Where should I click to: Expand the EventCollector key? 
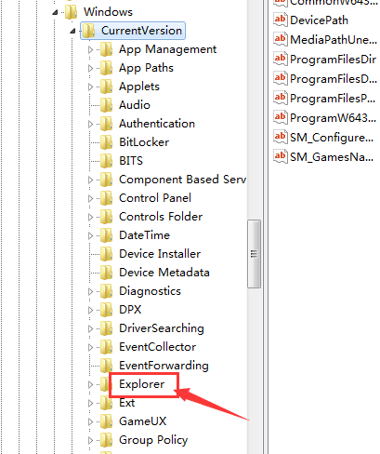pyautogui.click(x=90, y=347)
